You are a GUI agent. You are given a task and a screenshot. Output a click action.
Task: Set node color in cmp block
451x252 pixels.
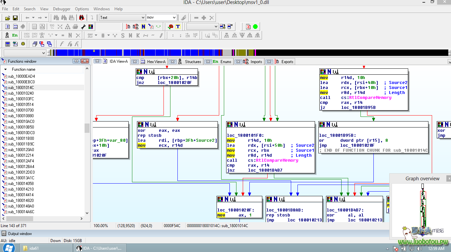139,72
